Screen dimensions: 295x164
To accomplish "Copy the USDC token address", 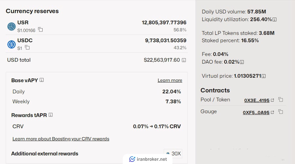I will pyautogui.click(x=27, y=47).
